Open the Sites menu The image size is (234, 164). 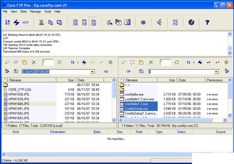click(24, 11)
